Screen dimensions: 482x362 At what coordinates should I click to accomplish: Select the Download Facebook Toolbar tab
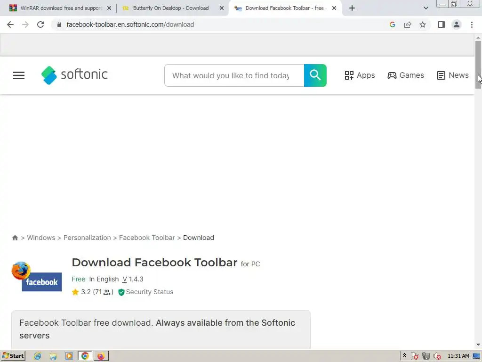pyautogui.click(x=284, y=8)
